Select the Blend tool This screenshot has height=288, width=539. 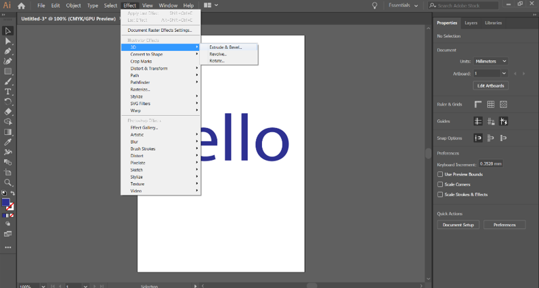tap(8, 163)
